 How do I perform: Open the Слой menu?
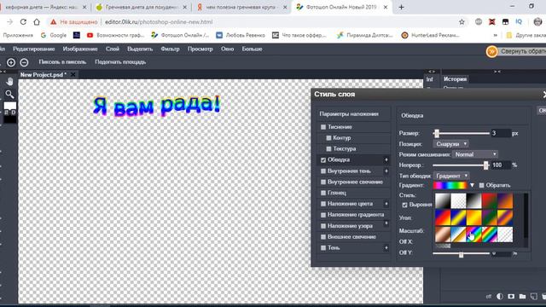[x=113, y=49]
